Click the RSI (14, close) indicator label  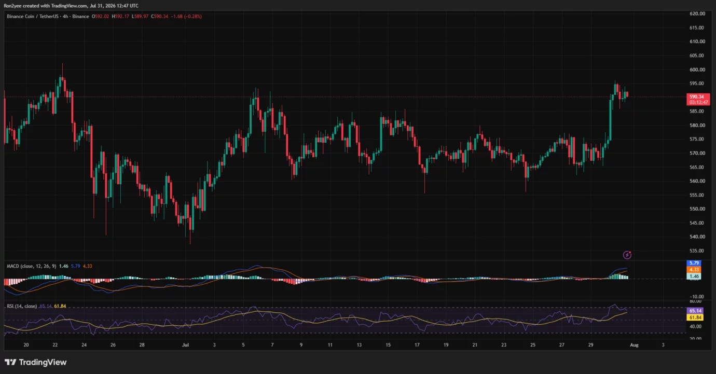point(22,307)
